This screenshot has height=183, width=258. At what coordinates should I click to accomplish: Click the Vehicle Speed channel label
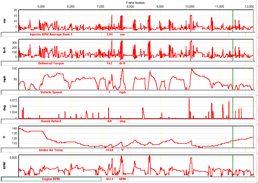(x=51, y=92)
